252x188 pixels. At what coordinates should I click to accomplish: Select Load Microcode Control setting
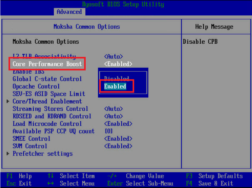47,124
